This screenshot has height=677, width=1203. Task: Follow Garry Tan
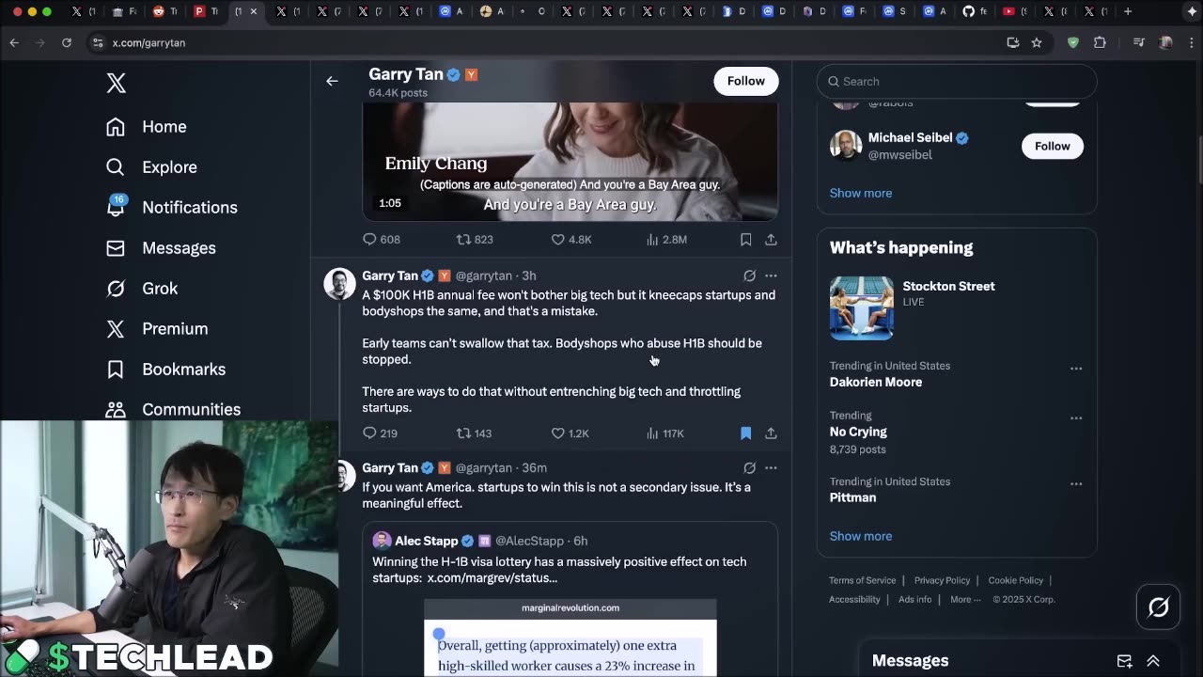pos(745,81)
